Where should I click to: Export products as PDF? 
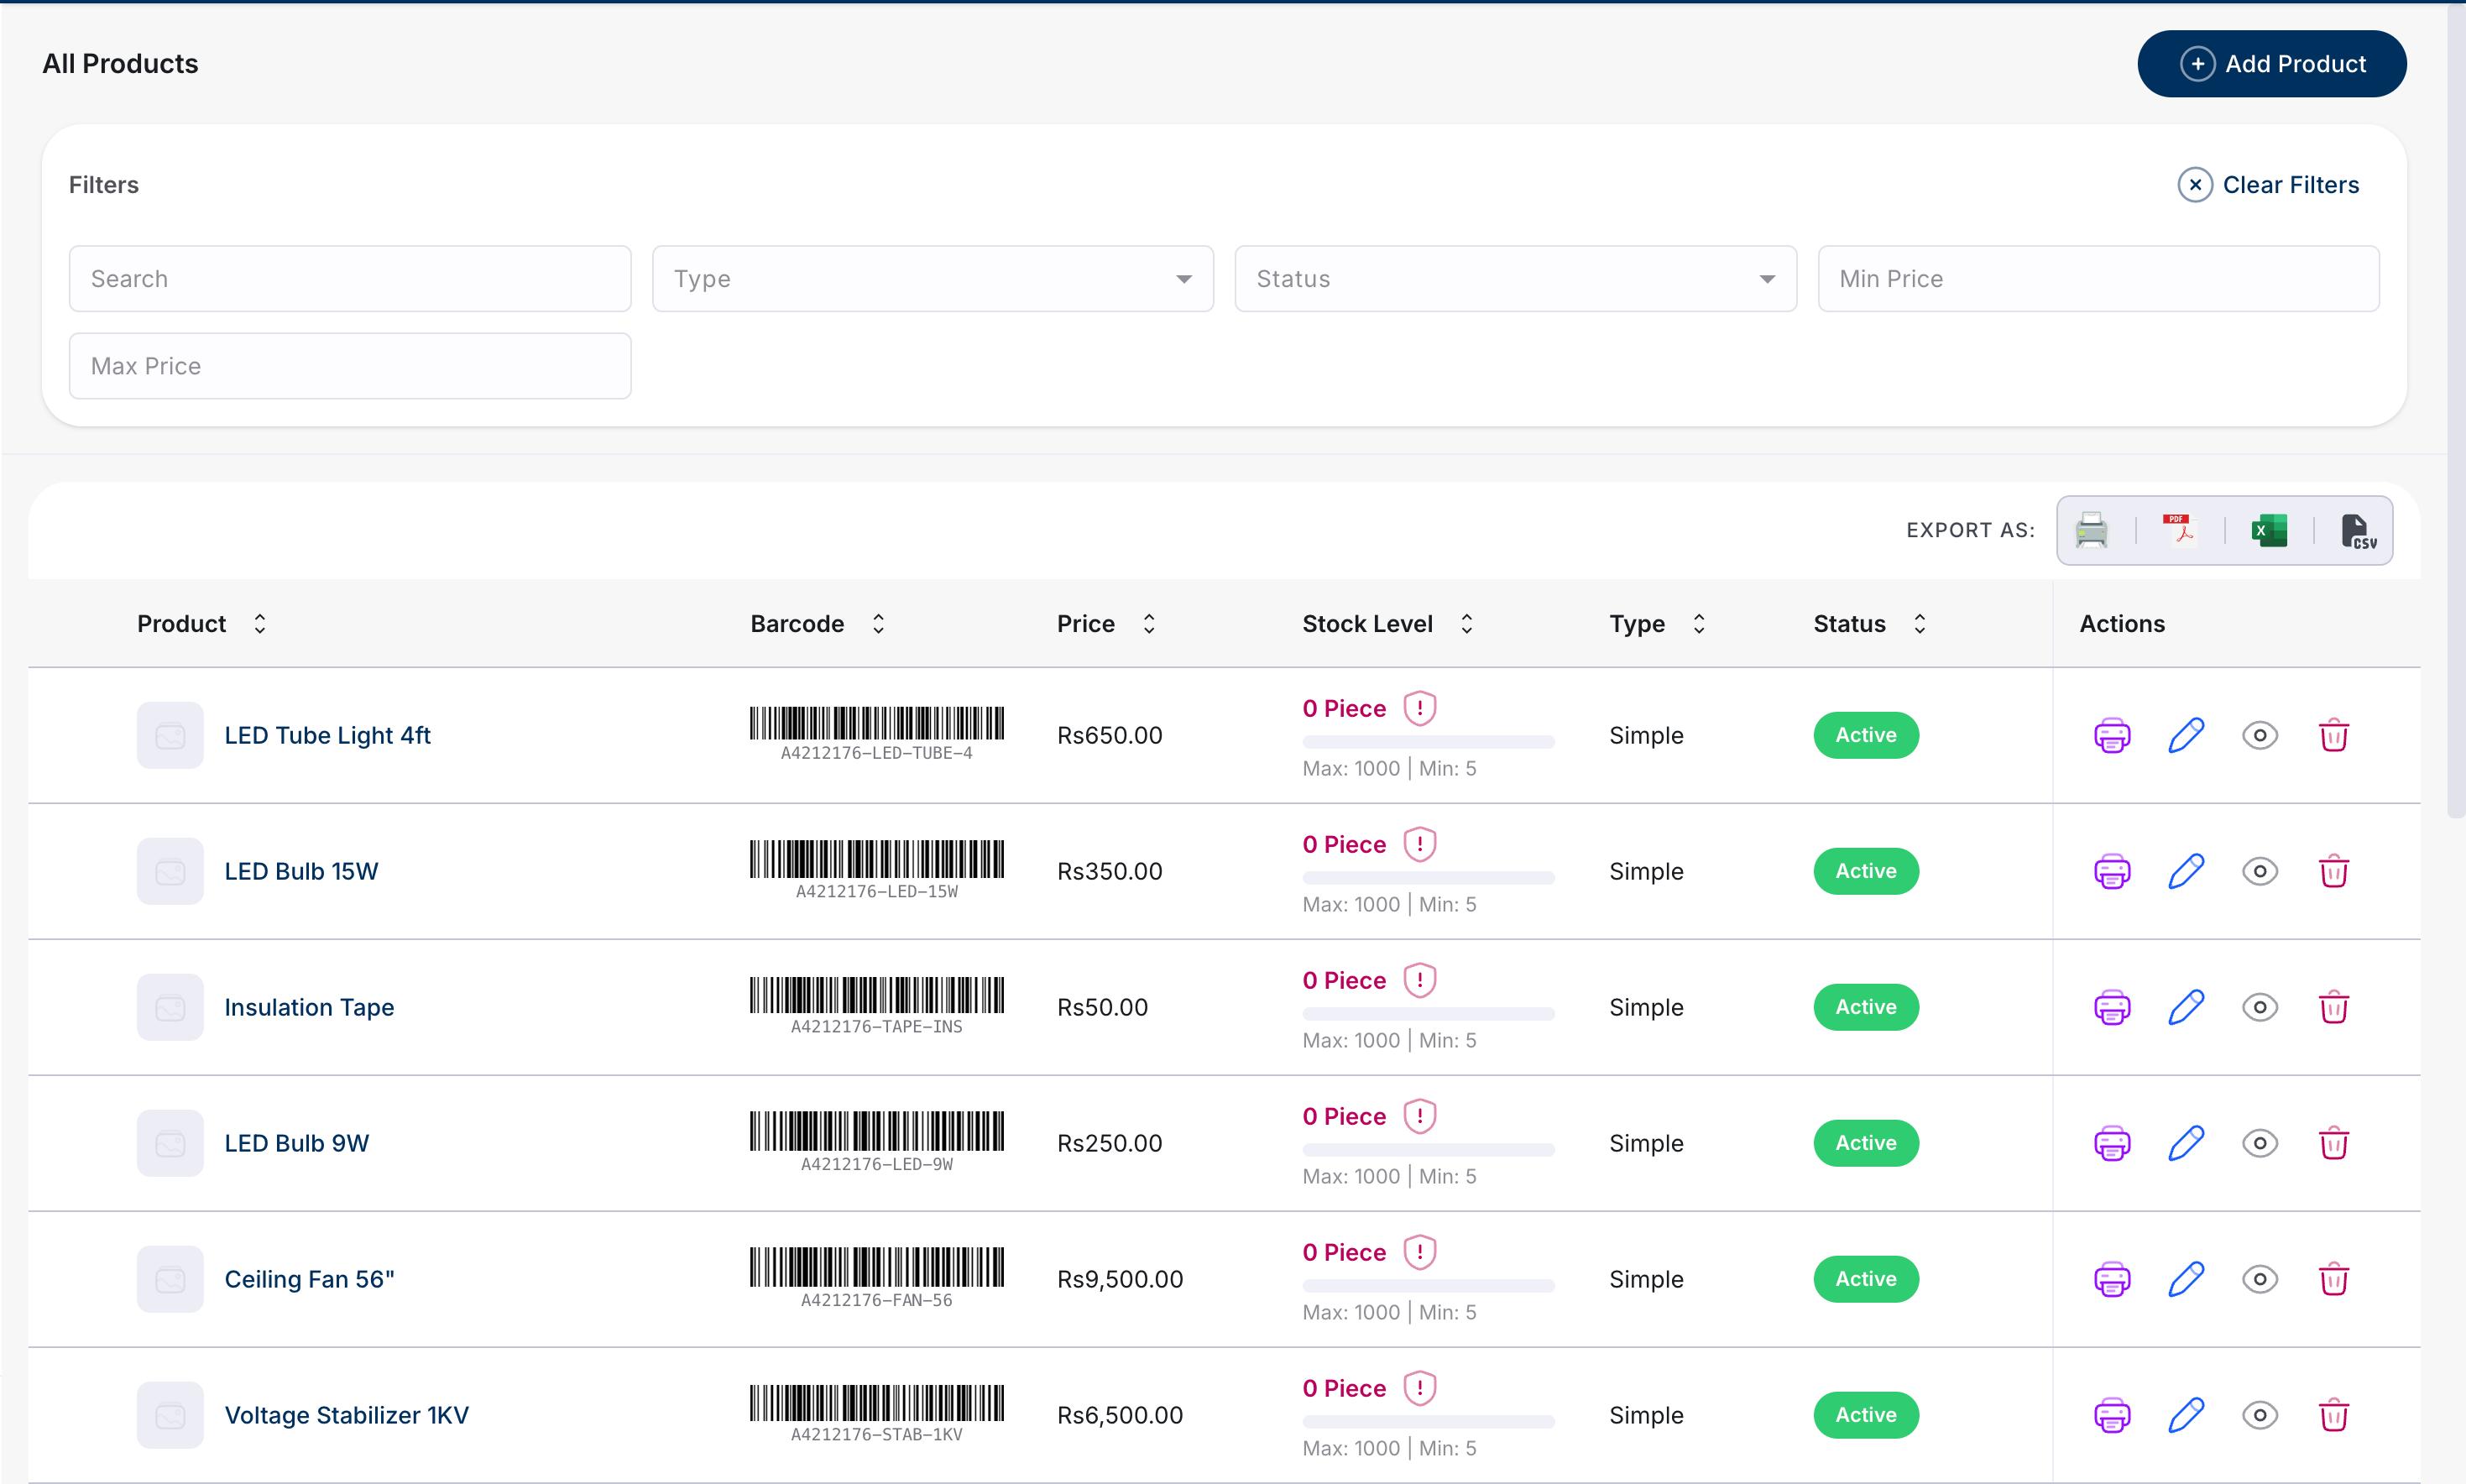[x=2180, y=530]
